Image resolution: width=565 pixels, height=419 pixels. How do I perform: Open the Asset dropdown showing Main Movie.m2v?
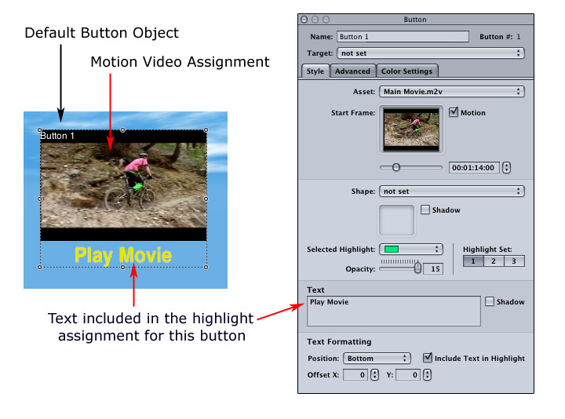[x=451, y=92]
